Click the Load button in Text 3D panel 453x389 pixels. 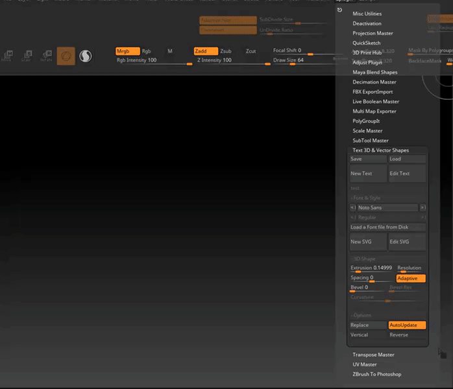click(407, 159)
